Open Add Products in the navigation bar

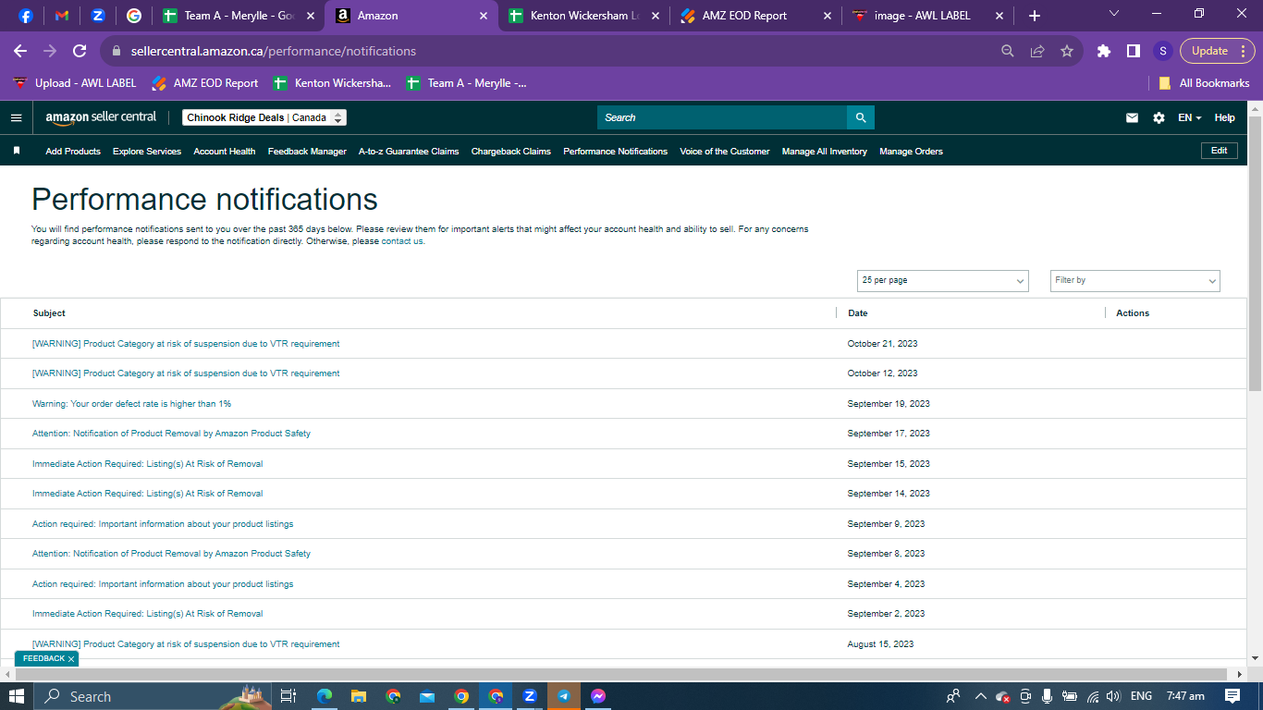point(73,151)
